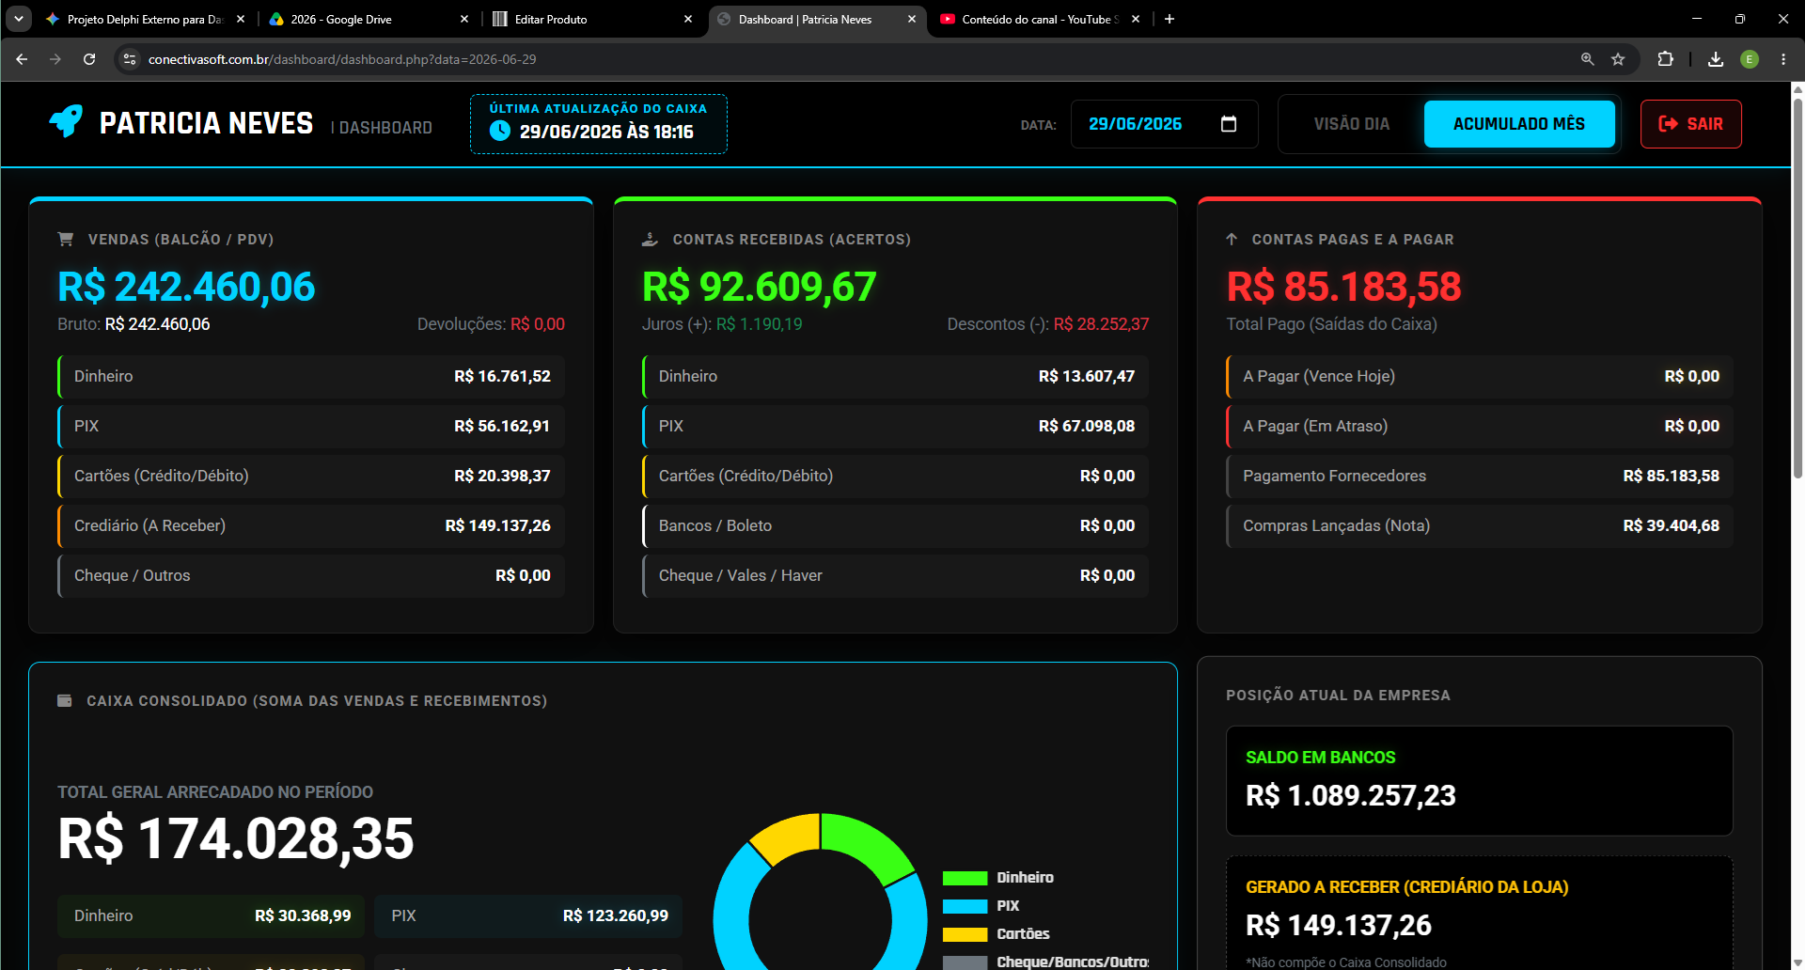Click the clock icon in caixa update box
The image size is (1805, 970).
[500, 131]
